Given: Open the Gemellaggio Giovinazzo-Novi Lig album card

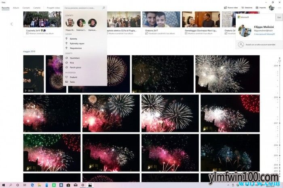Looking at the screenshot, I should (x=201, y=23).
